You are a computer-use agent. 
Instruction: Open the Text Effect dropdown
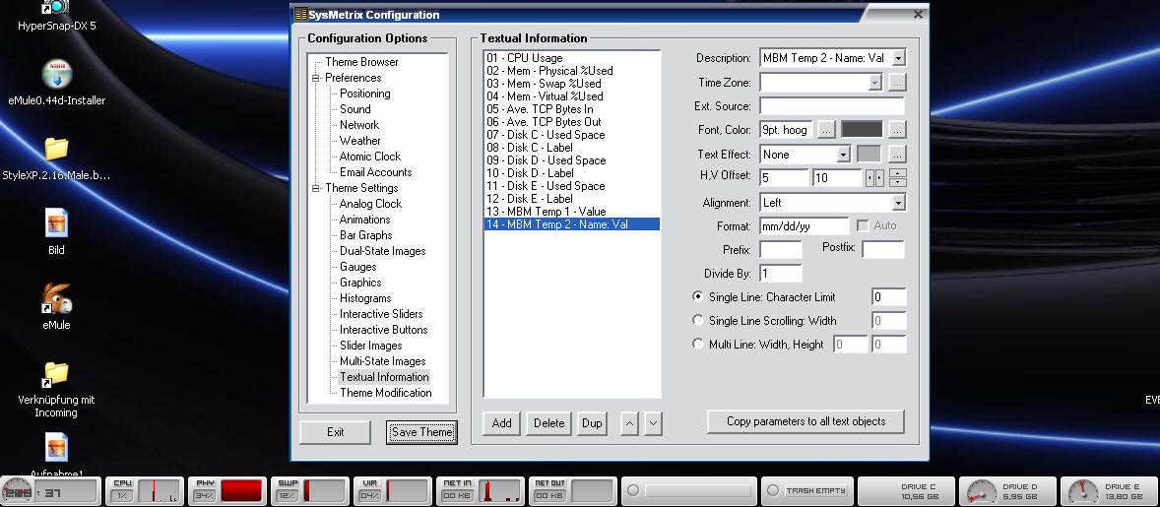[843, 155]
